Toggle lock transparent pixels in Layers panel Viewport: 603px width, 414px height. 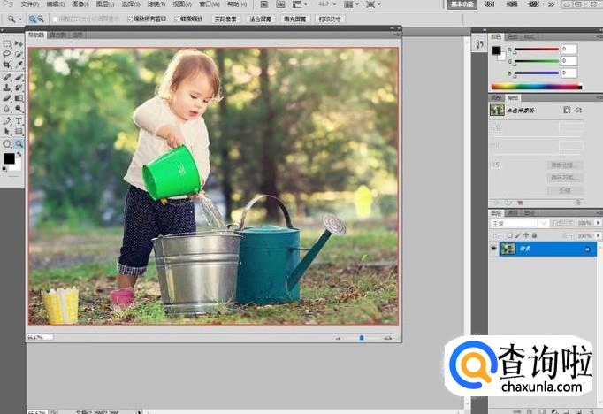click(x=509, y=235)
